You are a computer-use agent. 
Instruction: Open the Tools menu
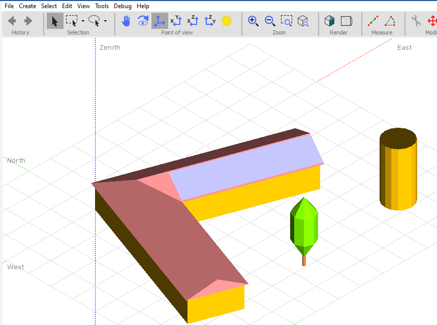(102, 6)
